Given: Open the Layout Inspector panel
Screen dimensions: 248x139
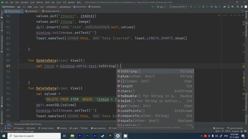Looking at the screenshot, I should click(x=235, y=128).
